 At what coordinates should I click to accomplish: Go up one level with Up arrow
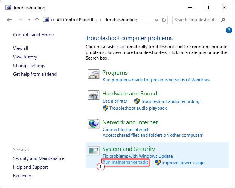tap(37, 20)
